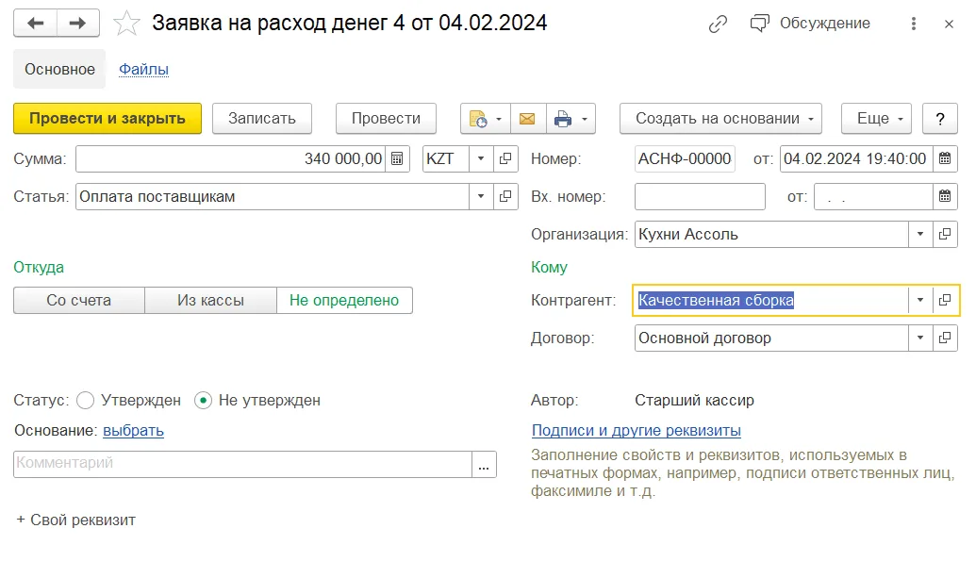This screenshot has width=976, height=578.
Task: Select the Из кассы source option
Action: 210,301
